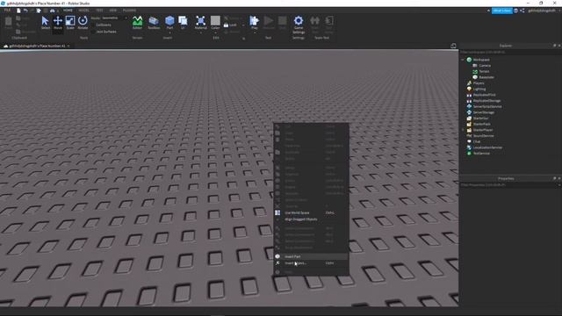Expand the StarterPlayer tree node
The height and width of the screenshot is (316, 562).
pyautogui.click(x=463, y=130)
